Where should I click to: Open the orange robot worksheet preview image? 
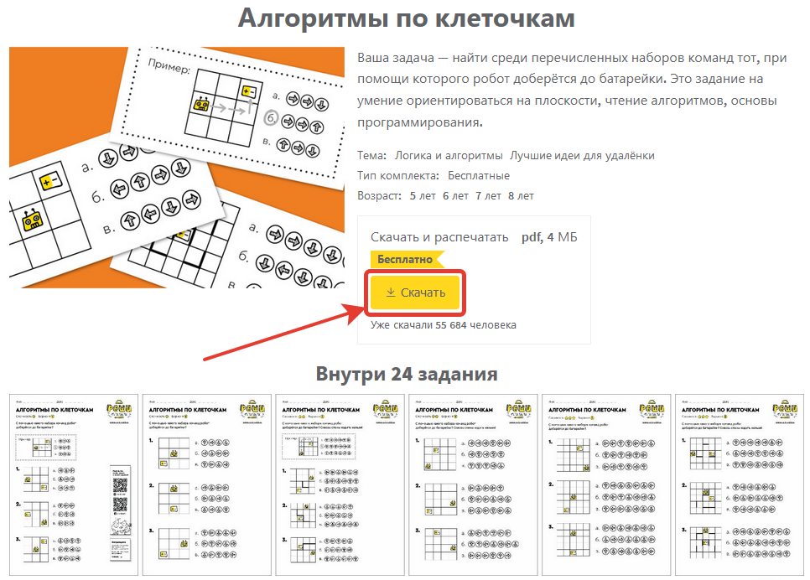pyautogui.click(x=177, y=168)
